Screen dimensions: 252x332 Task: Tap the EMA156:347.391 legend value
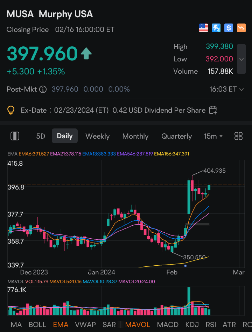[x=172, y=154]
